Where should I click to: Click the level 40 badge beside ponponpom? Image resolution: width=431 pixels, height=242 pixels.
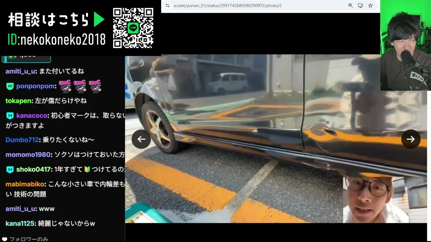(10, 86)
